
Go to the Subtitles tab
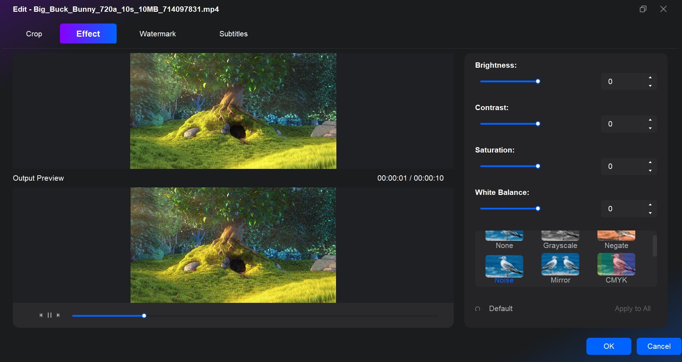pyautogui.click(x=233, y=33)
